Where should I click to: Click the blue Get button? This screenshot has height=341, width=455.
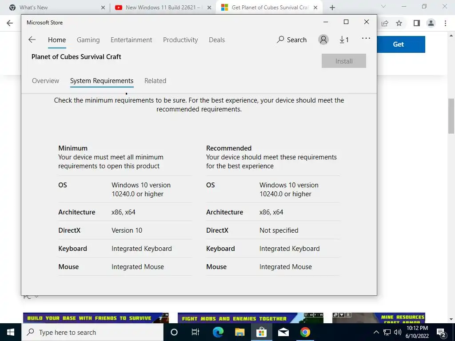[x=401, y=44]
